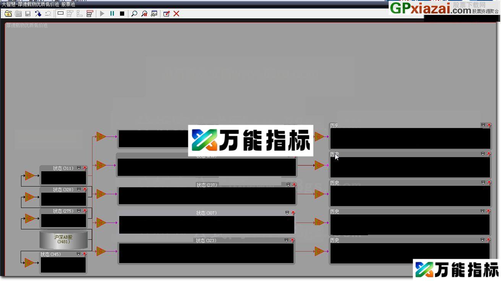Click the red up arrow on the top 历史 panel
This screenshot has height=281, width=501.
click(x=488, y=125)
